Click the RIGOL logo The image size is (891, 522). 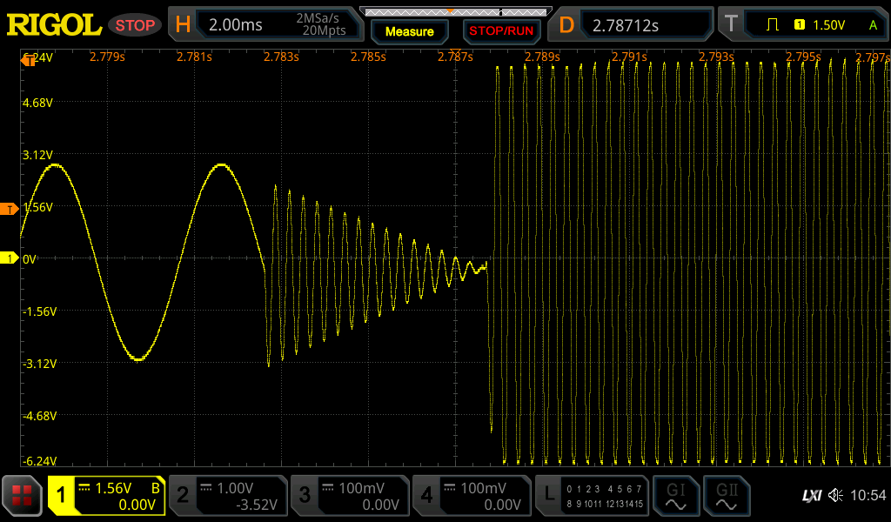click(x=54, y=25)
